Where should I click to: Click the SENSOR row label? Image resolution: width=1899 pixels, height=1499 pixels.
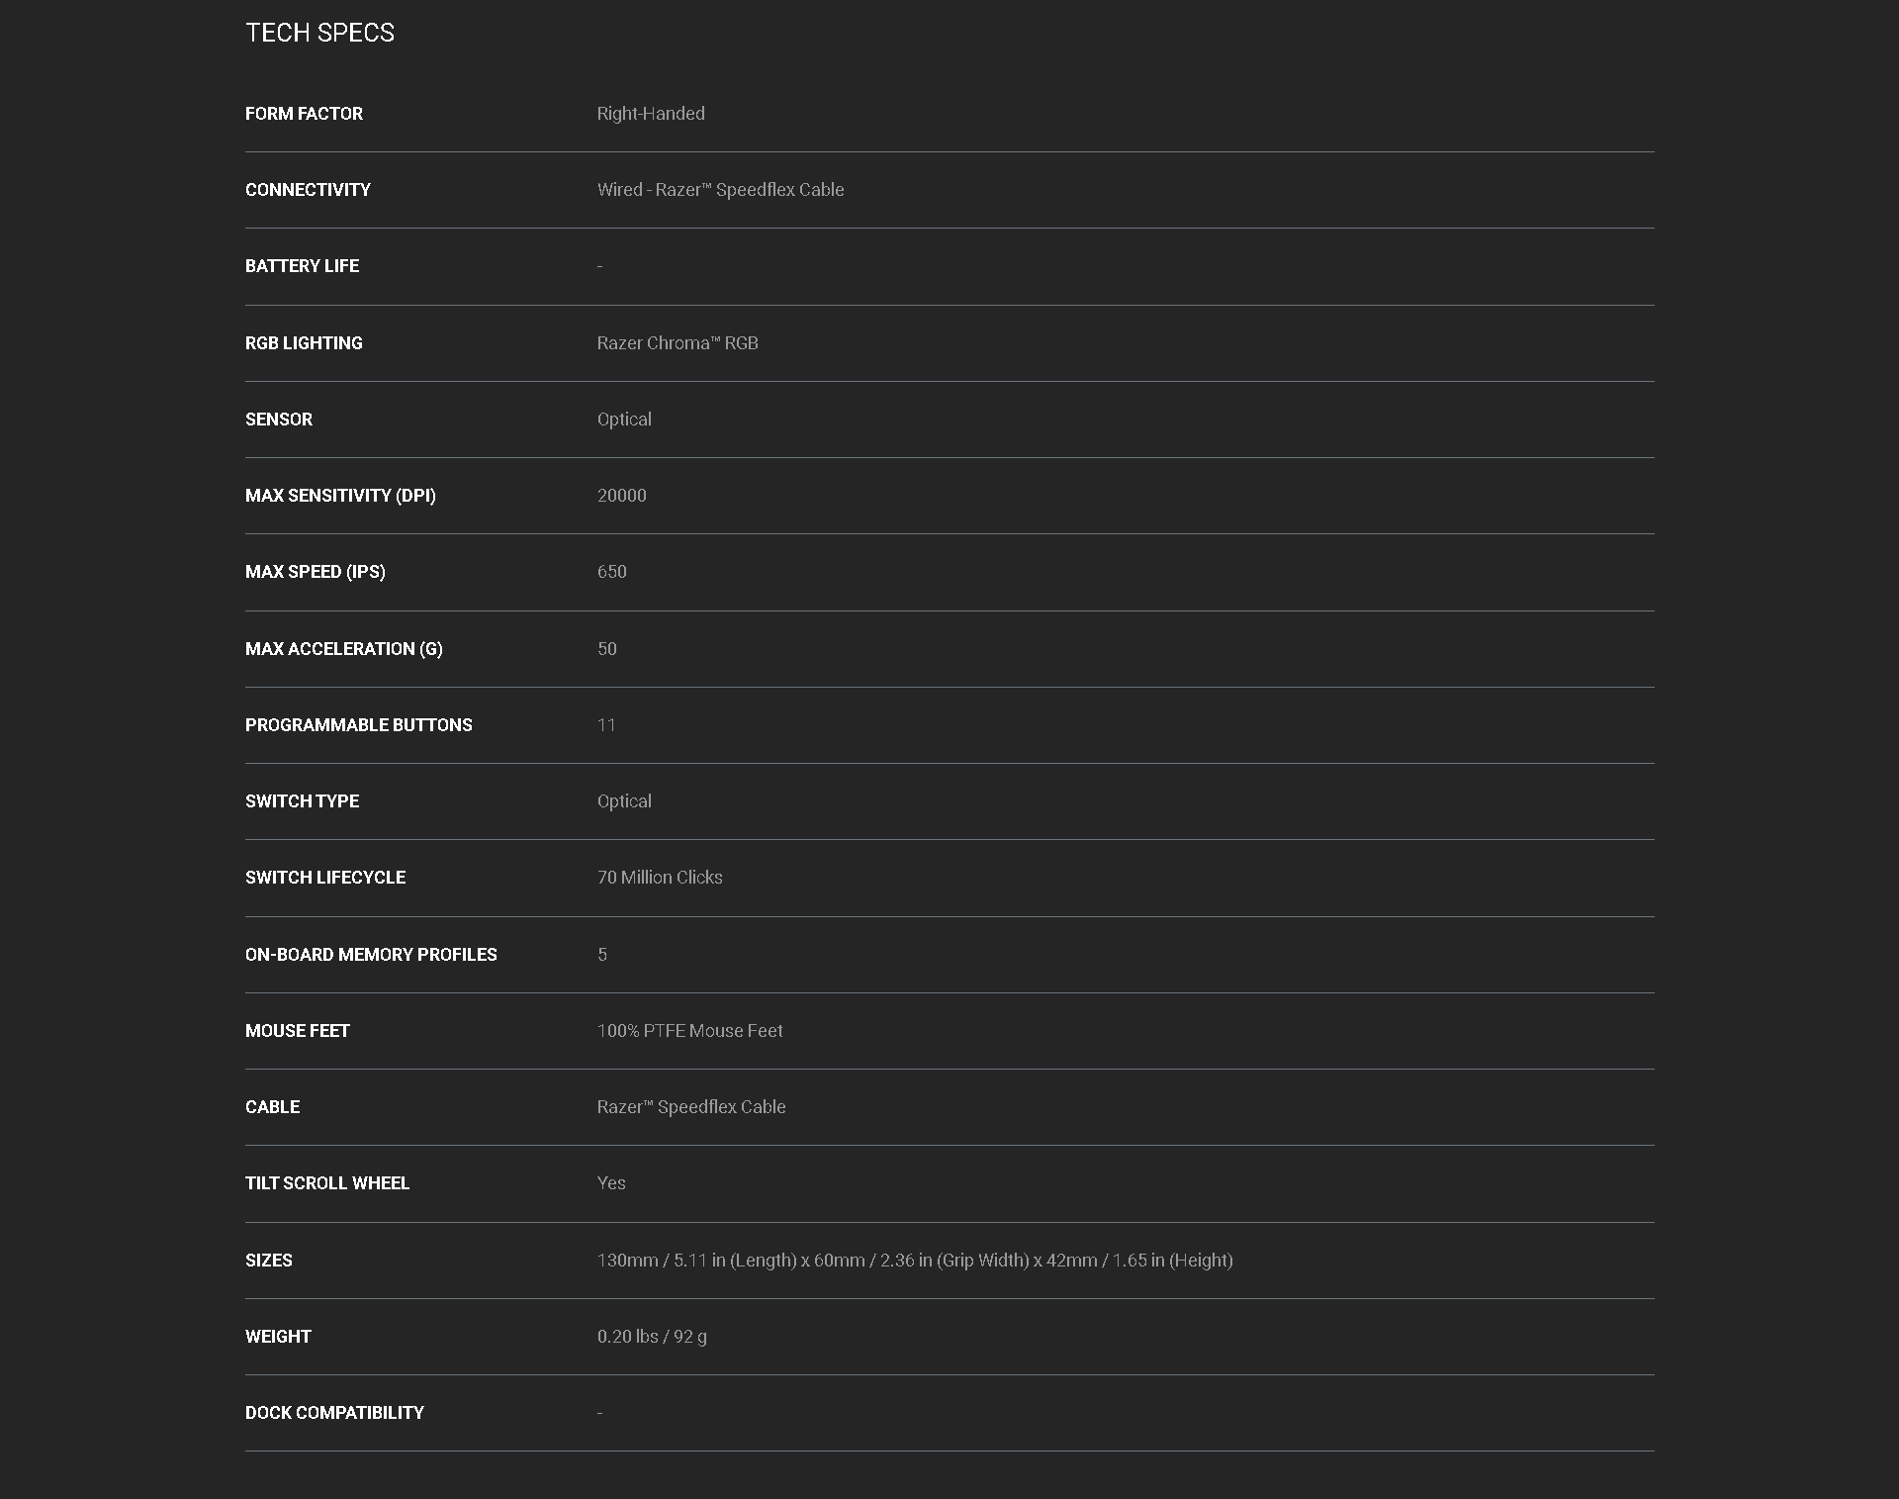(x=279, y=420)
